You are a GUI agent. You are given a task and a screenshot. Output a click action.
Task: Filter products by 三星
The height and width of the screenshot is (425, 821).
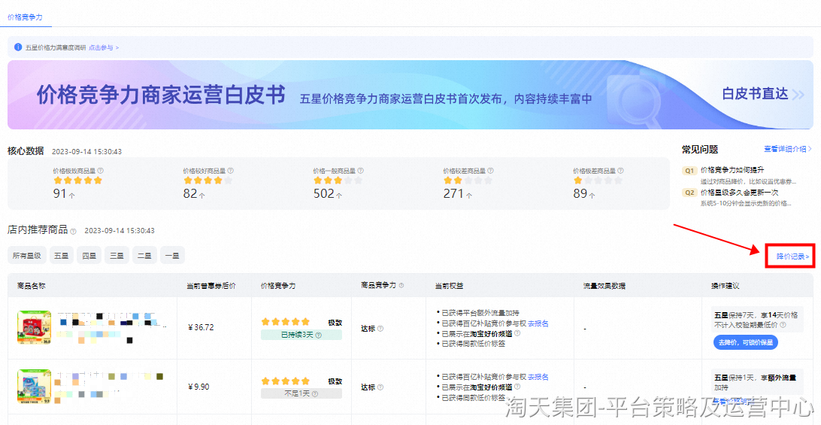coord(117,256)
